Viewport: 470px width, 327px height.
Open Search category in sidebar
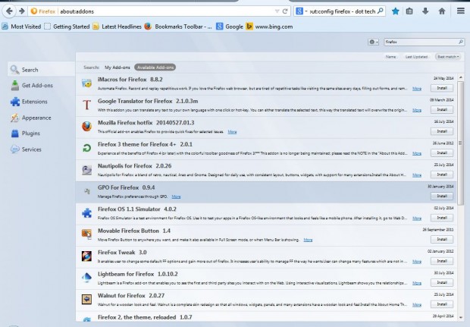pos(41,70)
